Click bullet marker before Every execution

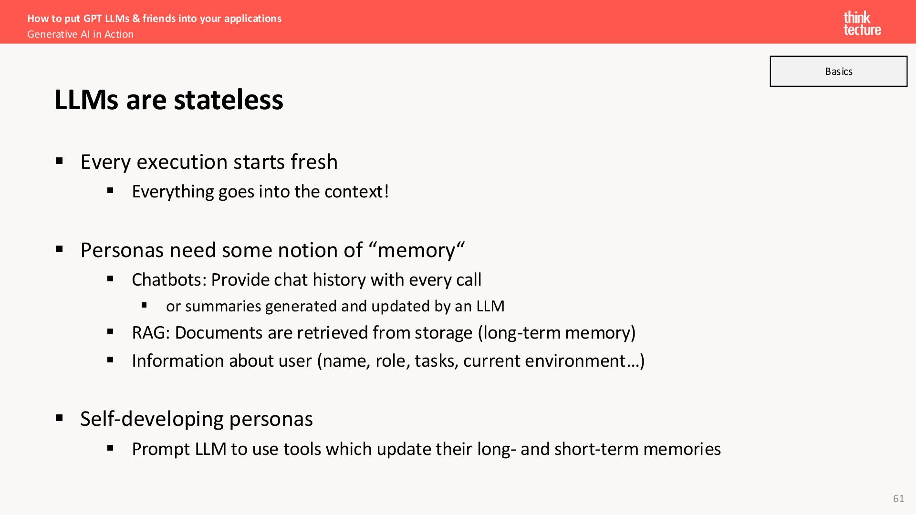click(59, 161)
